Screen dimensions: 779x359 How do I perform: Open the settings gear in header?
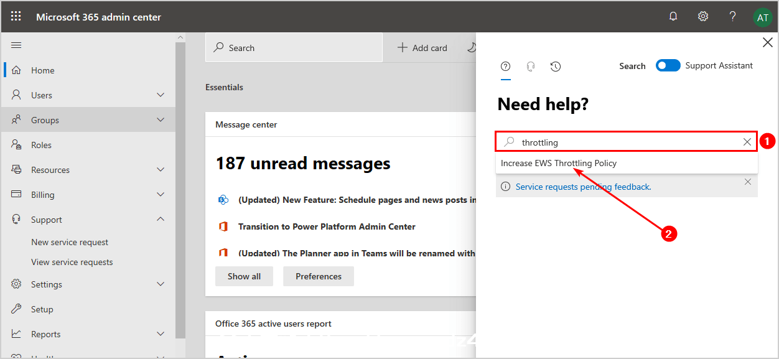(703, 17)
